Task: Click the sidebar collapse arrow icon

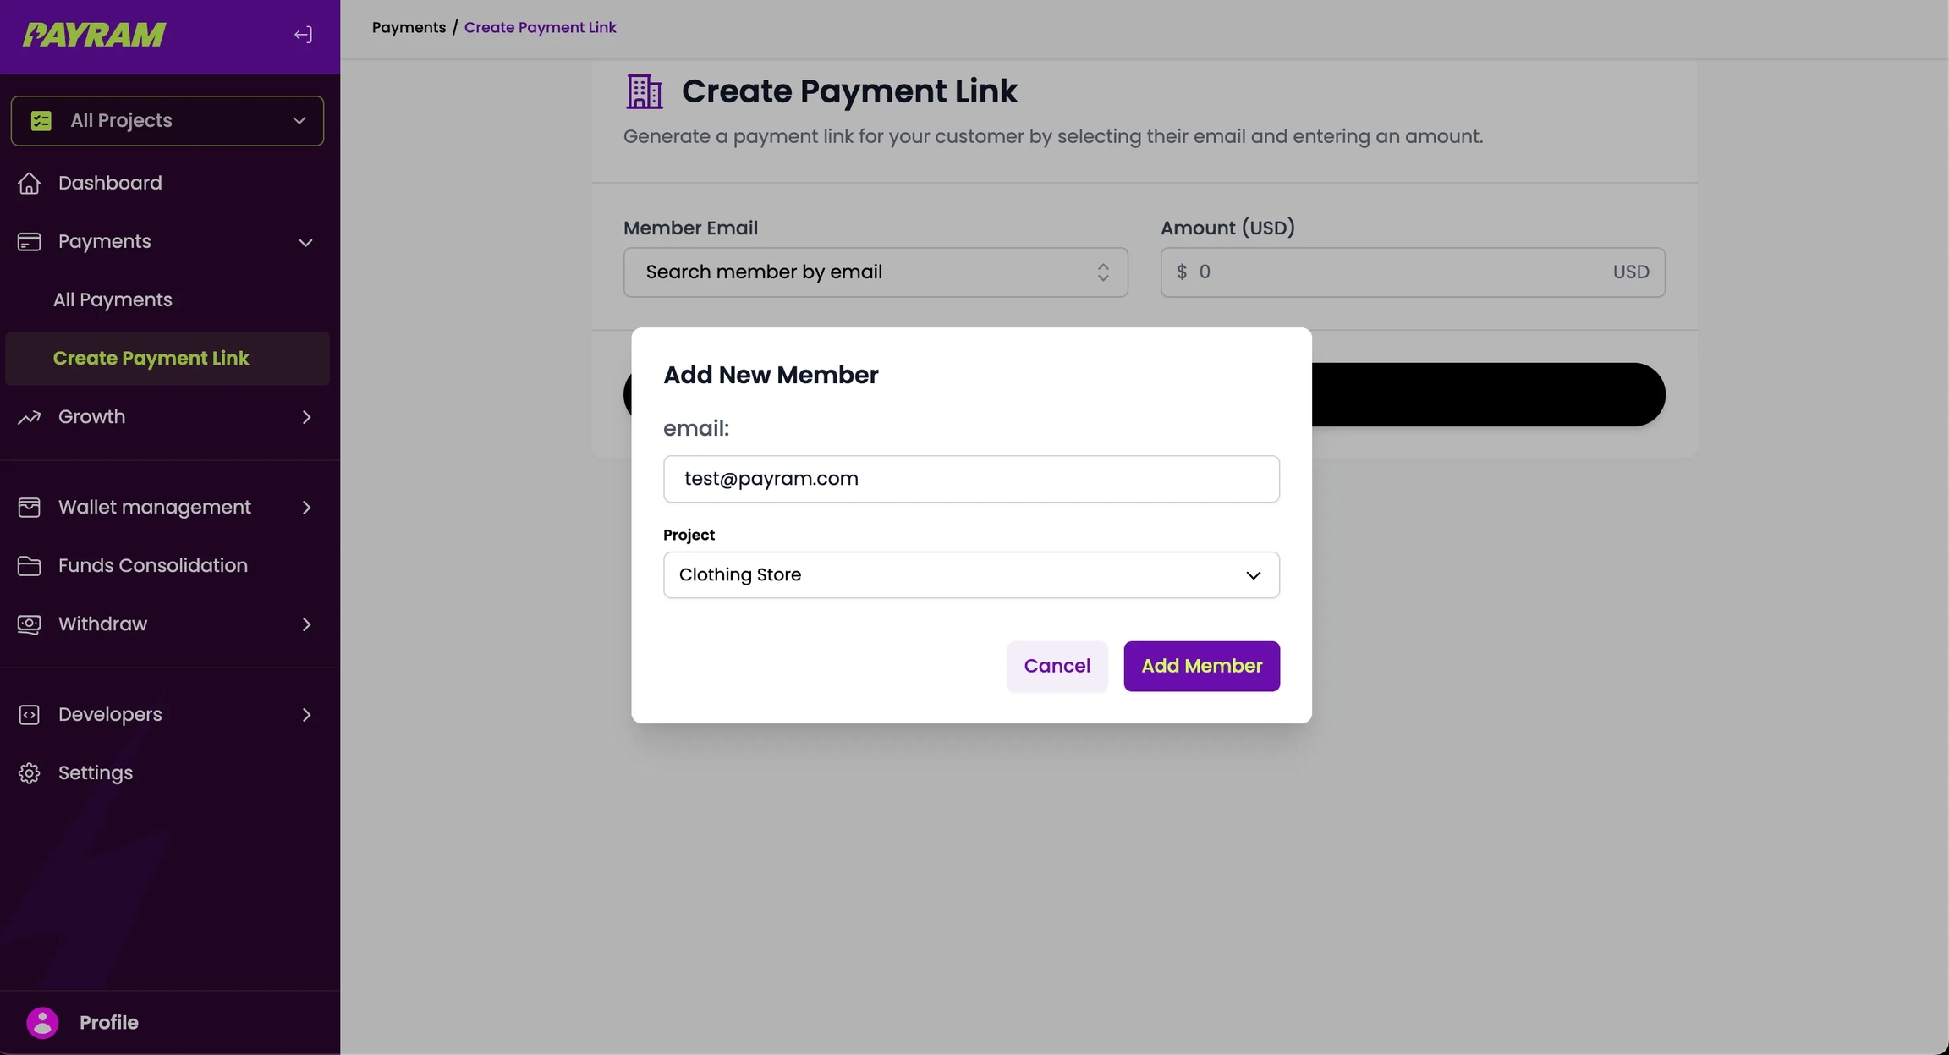Action: tap(303, 35)
